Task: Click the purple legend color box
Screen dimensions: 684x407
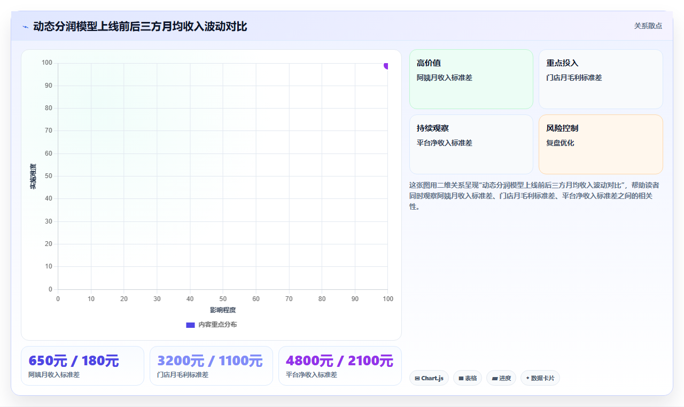Action: 190,325
